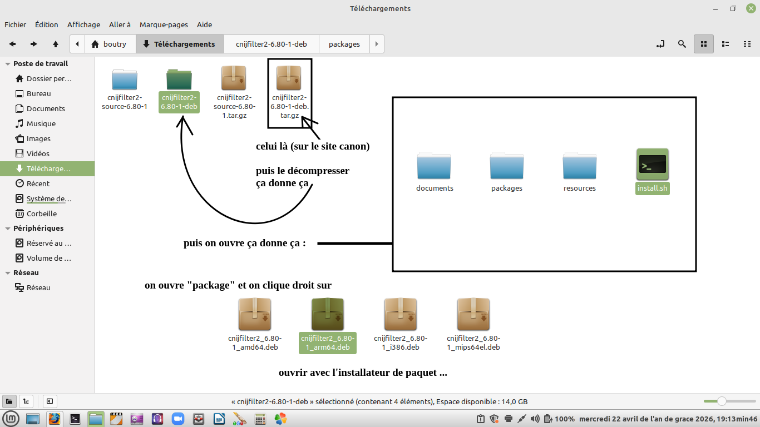Go to boutry home in path bar
Viewport: 760px width, 427px height.
point(108,44)
